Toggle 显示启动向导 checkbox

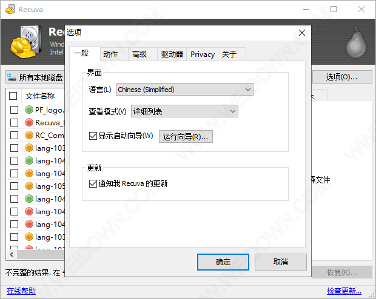[x=93, y=136]
